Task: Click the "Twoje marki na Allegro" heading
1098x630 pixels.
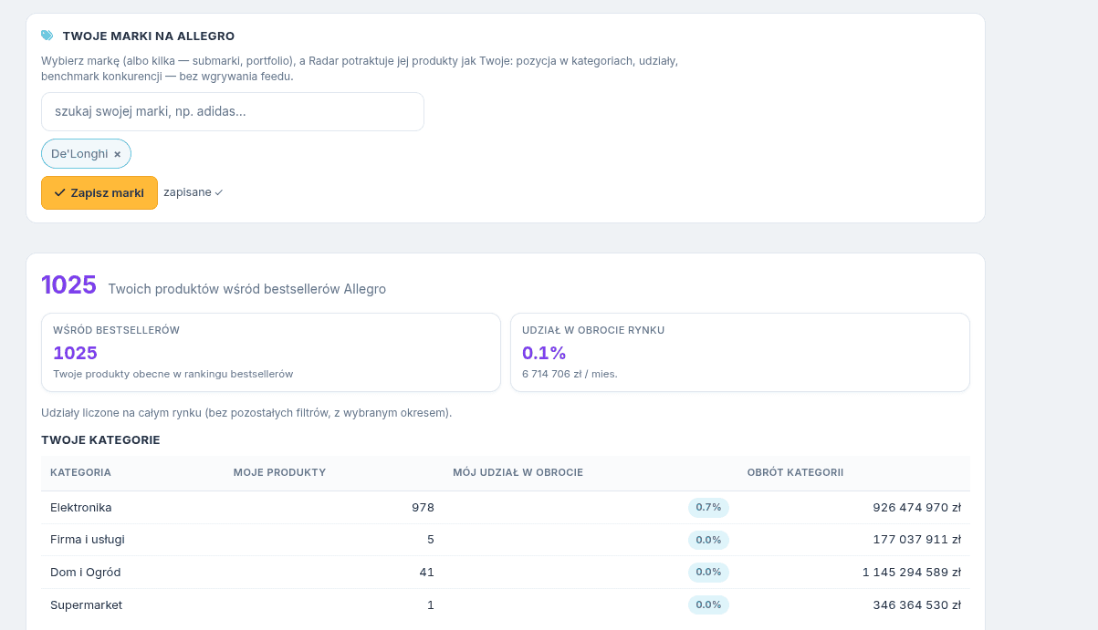Action: click(149, 36)
